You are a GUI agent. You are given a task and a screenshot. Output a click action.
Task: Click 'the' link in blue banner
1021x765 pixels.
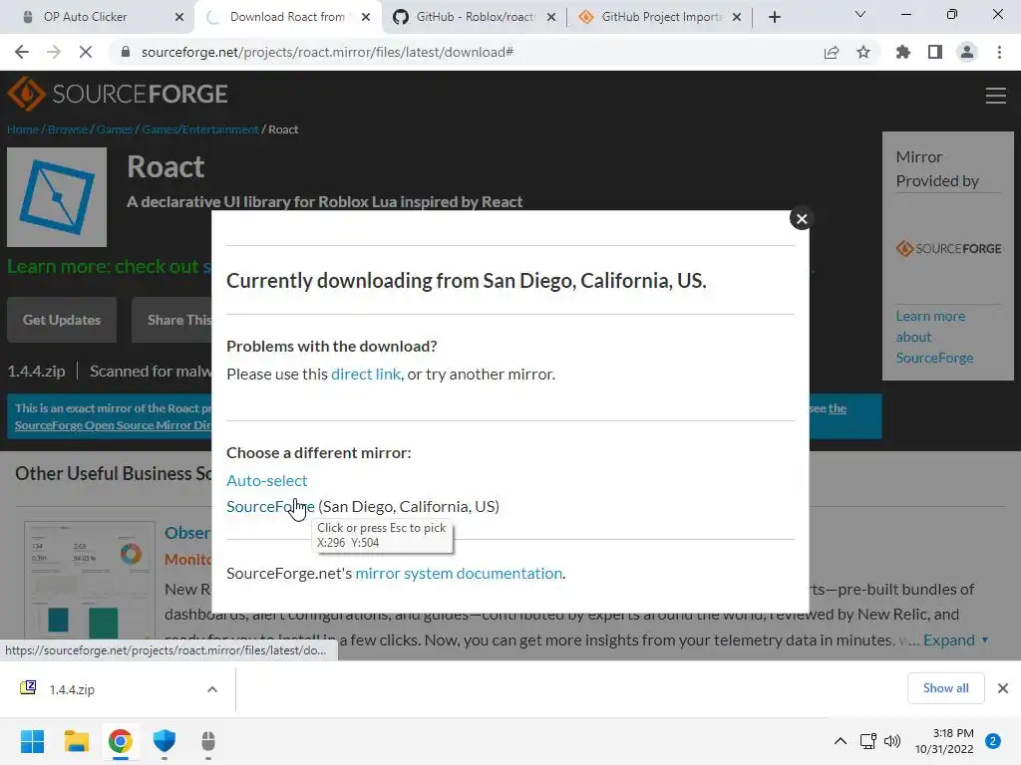coord(838,408)
